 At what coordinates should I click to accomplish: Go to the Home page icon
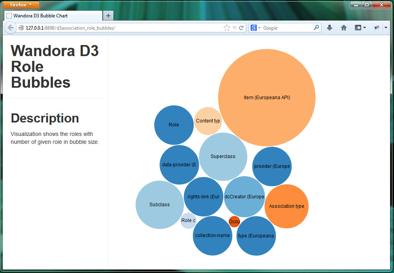(x=344, y=28)
